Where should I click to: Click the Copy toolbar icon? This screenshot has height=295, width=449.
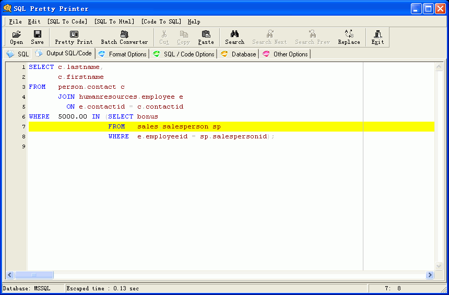click(x=184, y=34)
